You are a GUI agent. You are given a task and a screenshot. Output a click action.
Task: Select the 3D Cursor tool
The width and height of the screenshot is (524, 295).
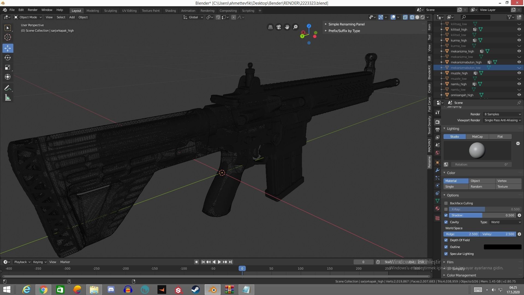[x=8, y=37]
